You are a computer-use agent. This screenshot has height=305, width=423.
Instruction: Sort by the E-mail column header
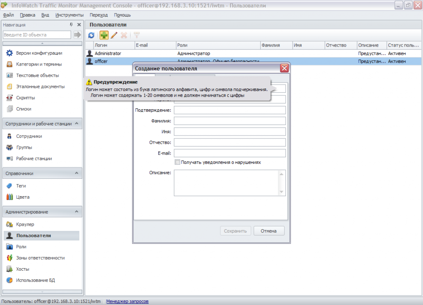tap(155, 45)
